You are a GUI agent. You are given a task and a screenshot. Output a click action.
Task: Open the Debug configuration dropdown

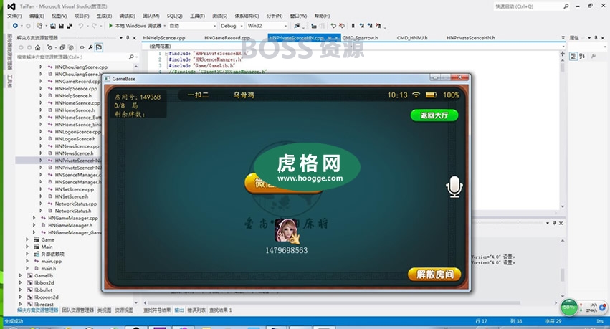point(232,26)
